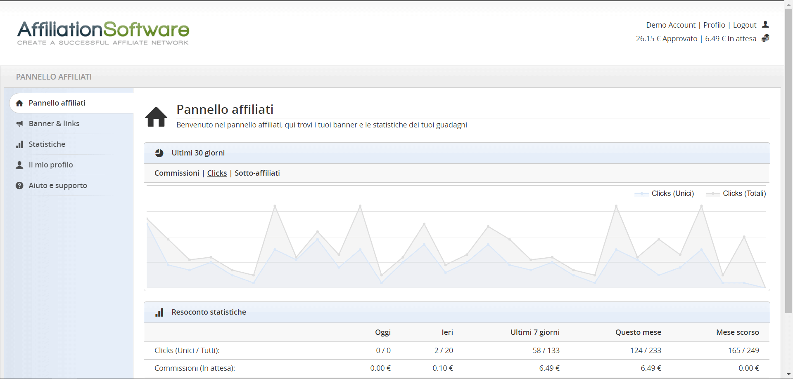
Task: Click the person icon beside Il mio profilo
Action: click(x=19, y=165)
